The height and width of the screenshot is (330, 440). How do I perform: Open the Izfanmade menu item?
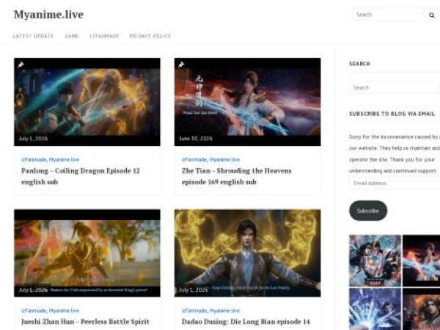pyautogui.click(x=104, y=36)
